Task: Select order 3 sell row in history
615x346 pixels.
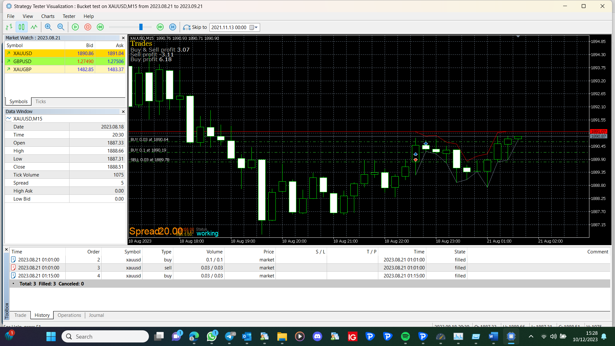Action: 310,268
